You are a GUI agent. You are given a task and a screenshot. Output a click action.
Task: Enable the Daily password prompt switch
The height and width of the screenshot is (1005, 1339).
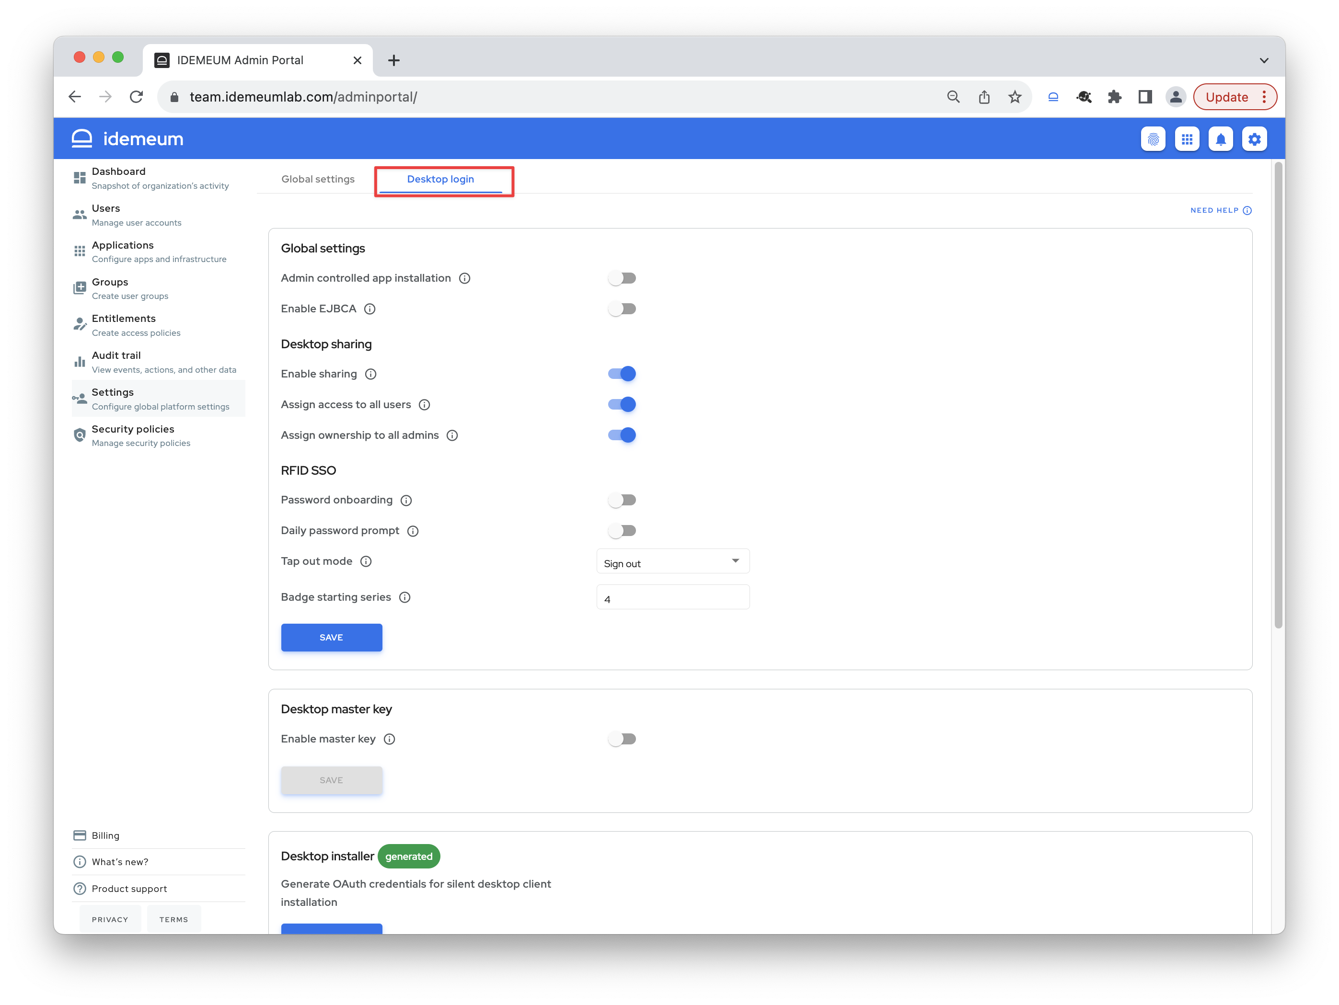point(622,531)
